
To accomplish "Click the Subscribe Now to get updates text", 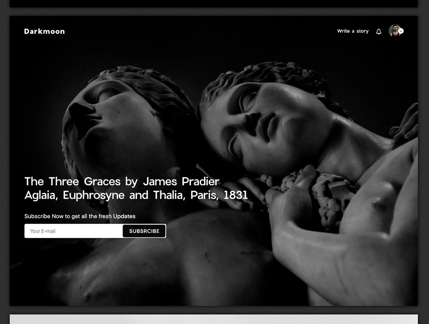I will click(x=80, y=216).
